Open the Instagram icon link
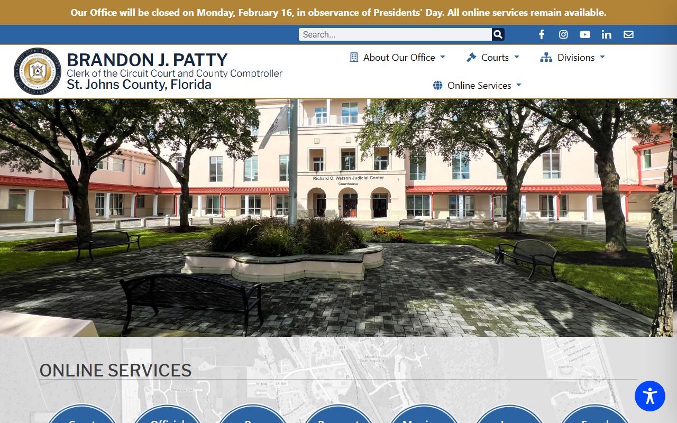 pos(563,34)
